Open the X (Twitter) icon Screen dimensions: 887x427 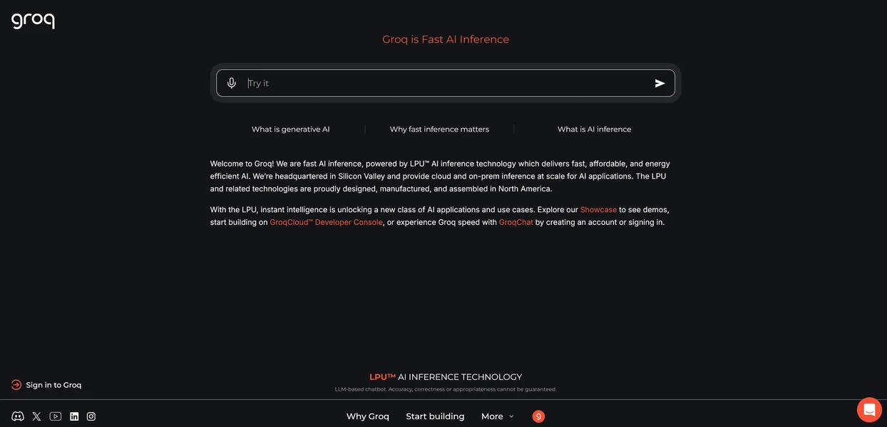[x=37, y=416]
